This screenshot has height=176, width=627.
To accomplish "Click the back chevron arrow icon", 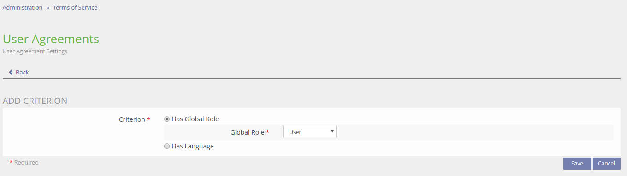I will click(11, 72).
